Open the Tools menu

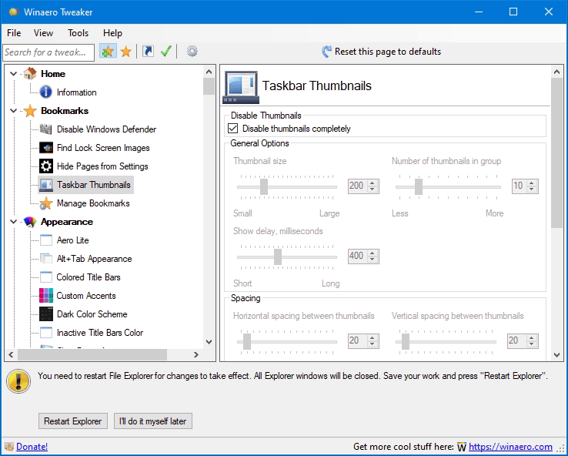tap(78, 33)
